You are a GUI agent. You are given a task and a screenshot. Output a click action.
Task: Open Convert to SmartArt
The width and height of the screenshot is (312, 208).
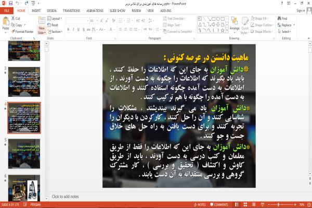tap(178, 32)
